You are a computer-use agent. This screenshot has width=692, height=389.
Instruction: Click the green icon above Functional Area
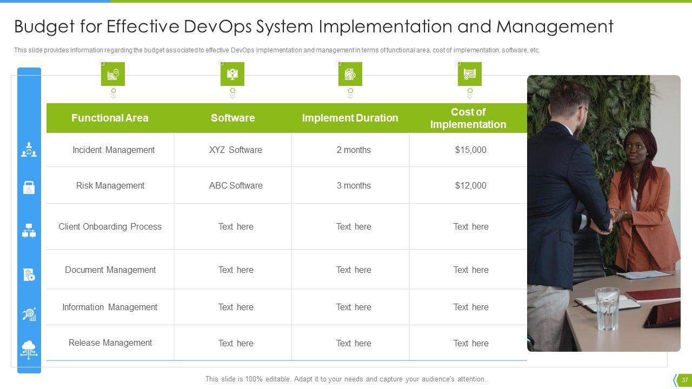click(112, 74)
